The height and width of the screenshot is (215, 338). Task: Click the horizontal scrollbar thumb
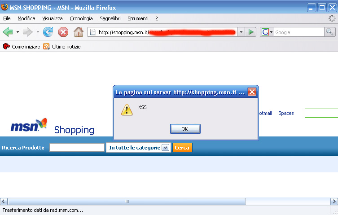point(127,202)
